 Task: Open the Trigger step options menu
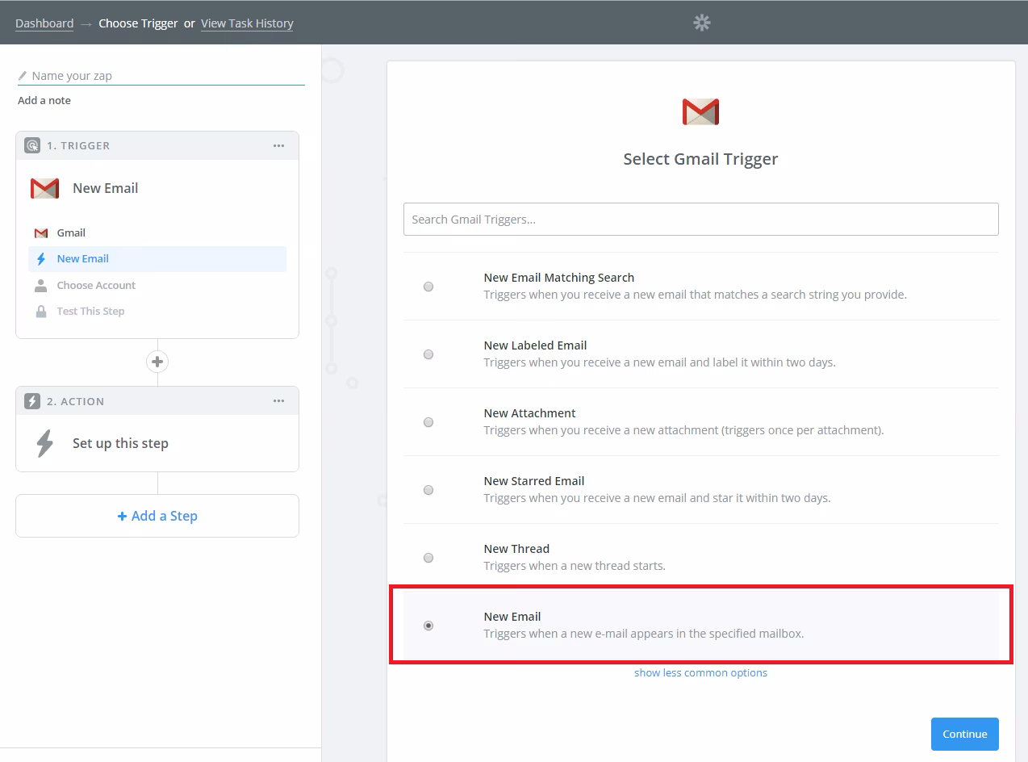(x=278, y=146)
